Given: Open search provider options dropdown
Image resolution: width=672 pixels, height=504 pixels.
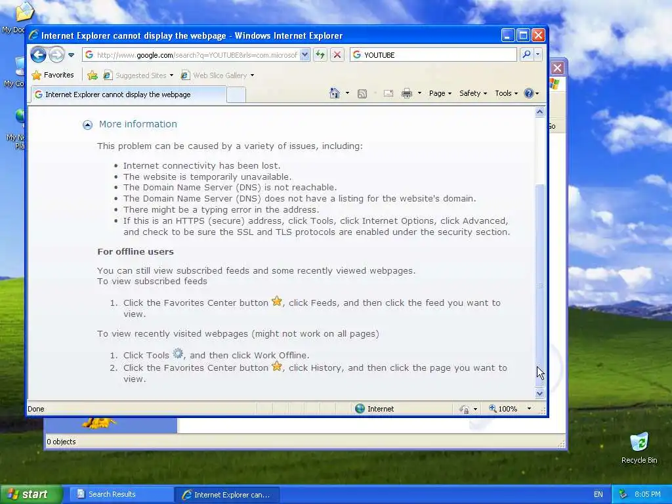Looking at the screenshot, I should (538, 54).
